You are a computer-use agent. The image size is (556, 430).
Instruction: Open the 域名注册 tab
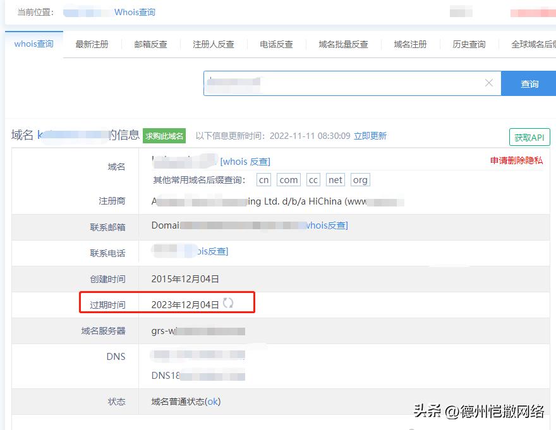tap(411, 44)
